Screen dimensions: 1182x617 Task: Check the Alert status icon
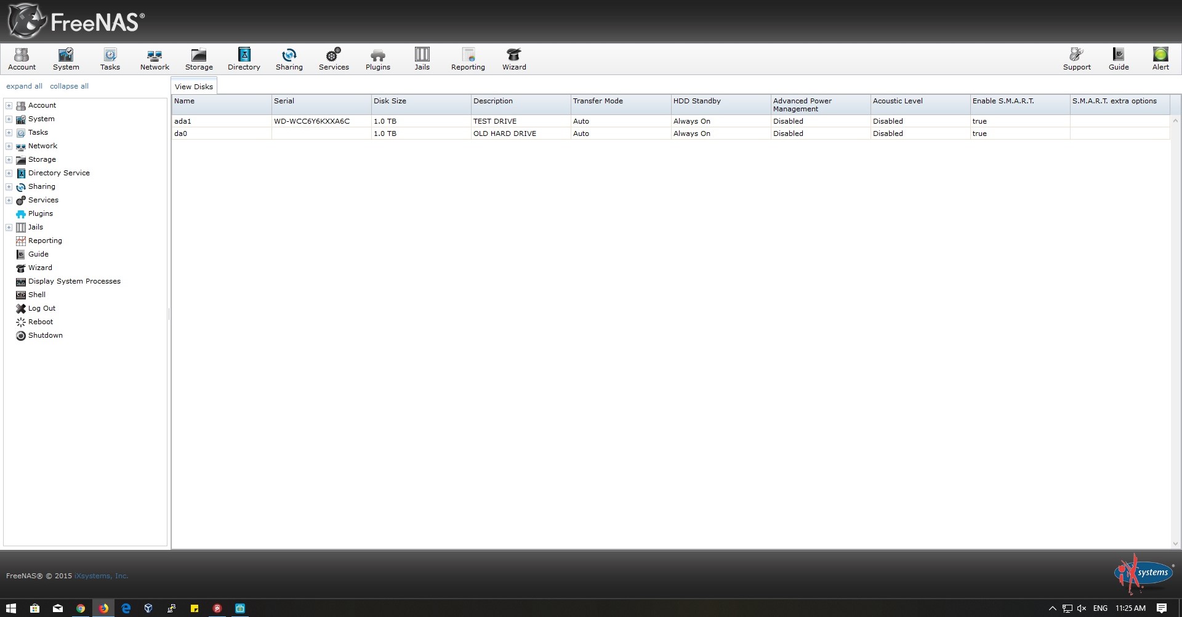[1160, 59]
